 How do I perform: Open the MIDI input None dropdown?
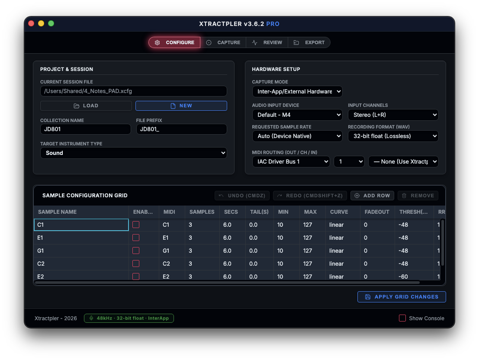pos(404,162)
